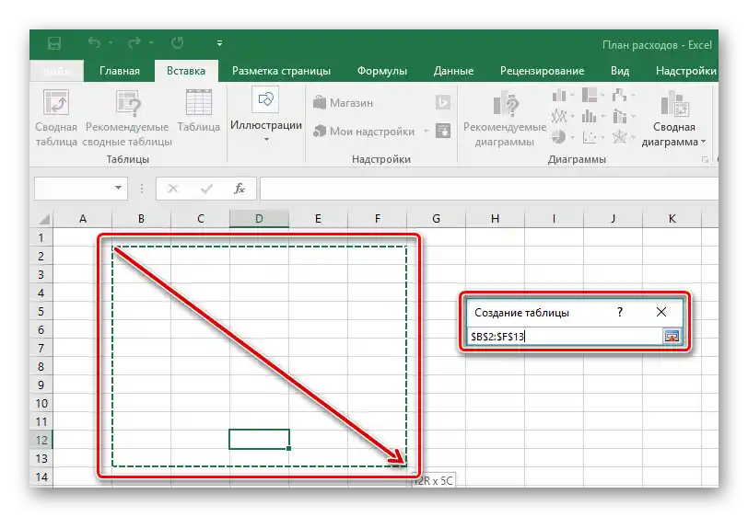The height and width of the screenshot is (517, 748).
Task: Select column H header
Action: pyautogui.click(x=495, y=219)
